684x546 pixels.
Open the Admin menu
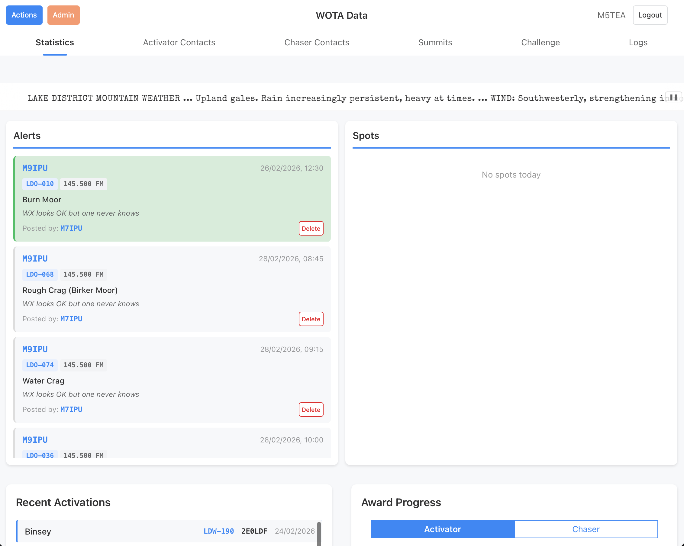point(63,15)
